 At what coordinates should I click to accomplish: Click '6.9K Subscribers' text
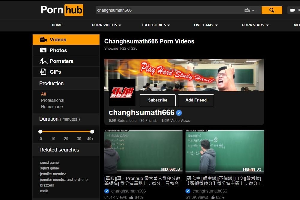pos(123,121)
